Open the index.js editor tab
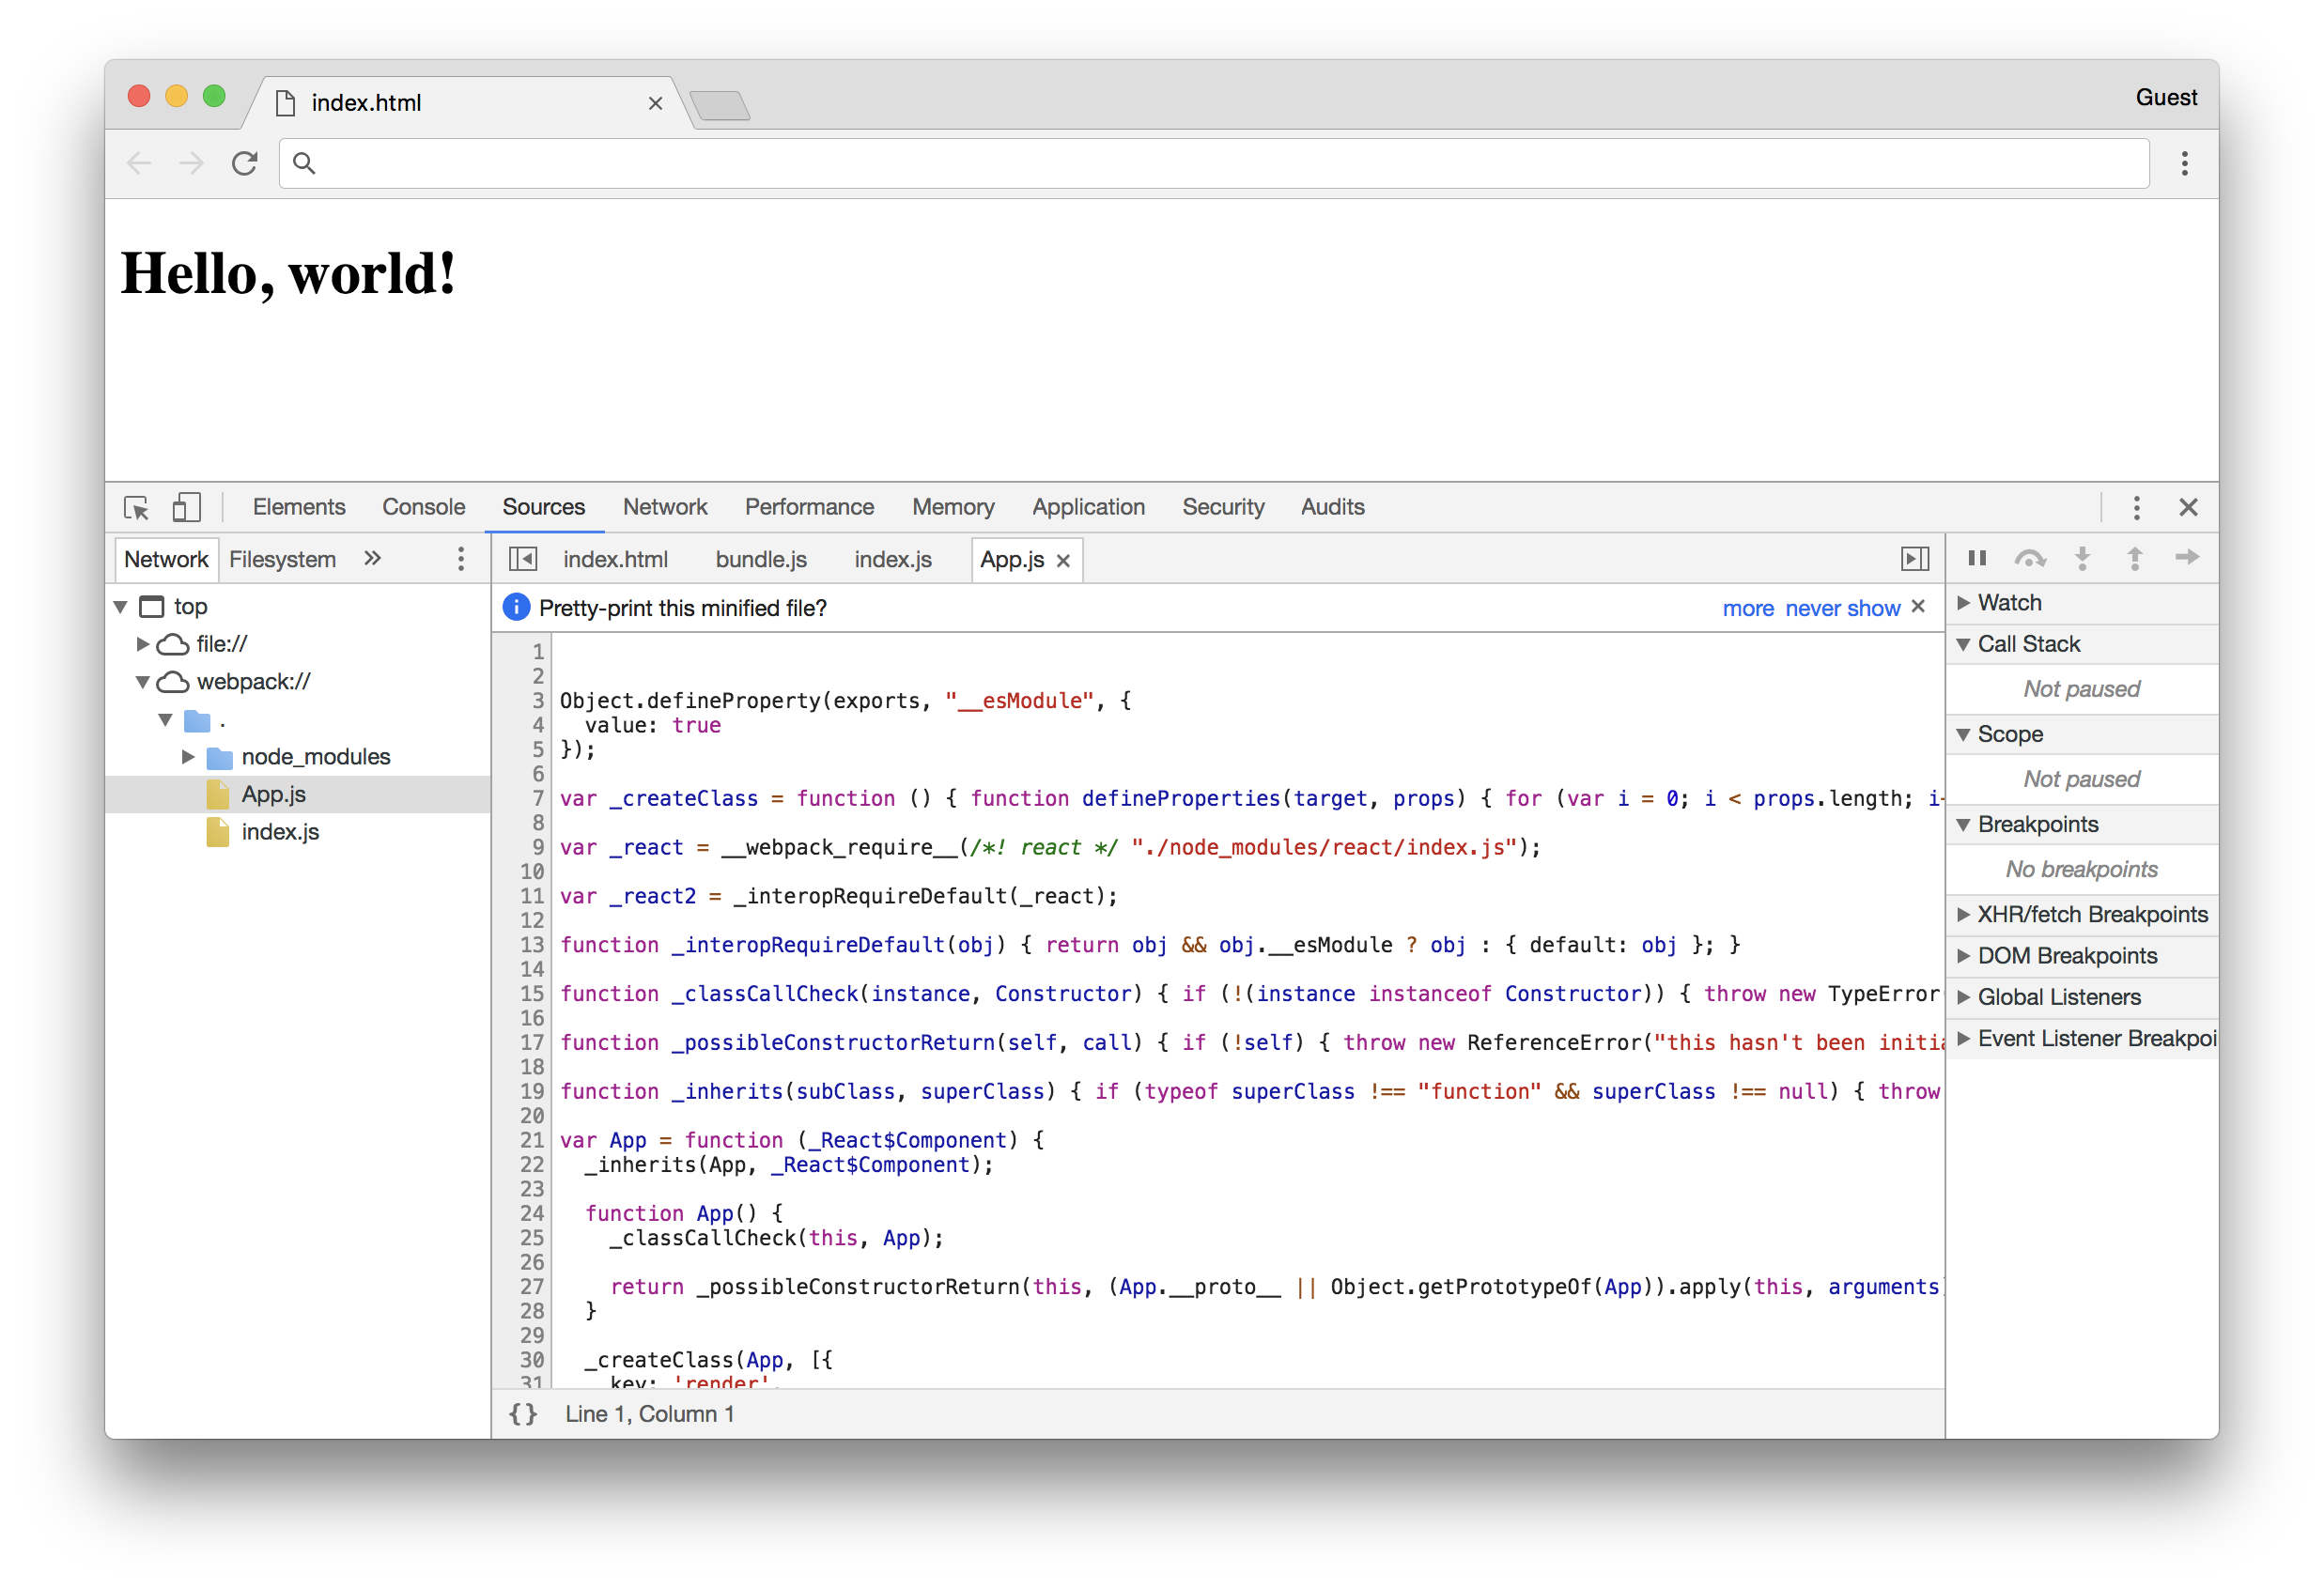The height and width of the screenshot is (1589, 2324). click(893, 559)
